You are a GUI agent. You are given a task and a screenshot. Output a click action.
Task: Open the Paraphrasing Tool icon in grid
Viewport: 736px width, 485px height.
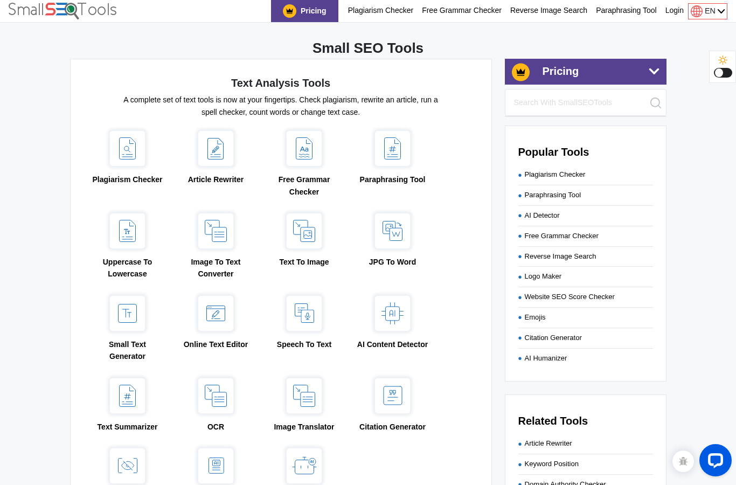point(392,149)
